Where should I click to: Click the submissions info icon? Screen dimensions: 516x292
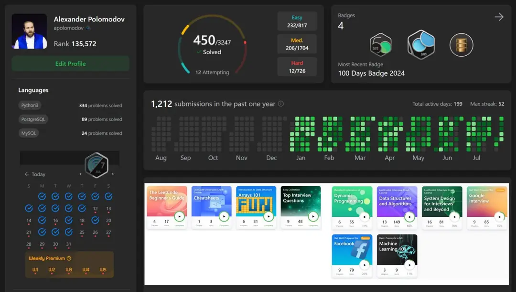[281, 104]
